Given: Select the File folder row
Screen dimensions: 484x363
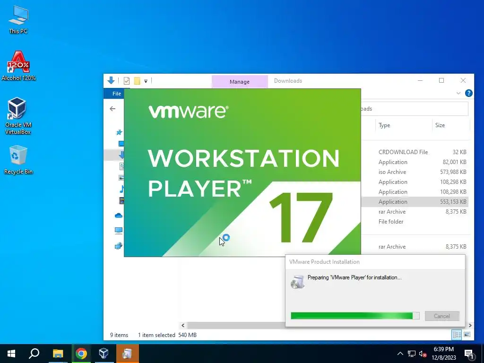Looking at the screenshot, I should 415,222.
